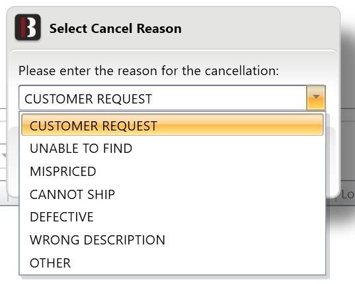Click the B application logo icon
Viewport: 355px width, 284px height.
[28, 27]
